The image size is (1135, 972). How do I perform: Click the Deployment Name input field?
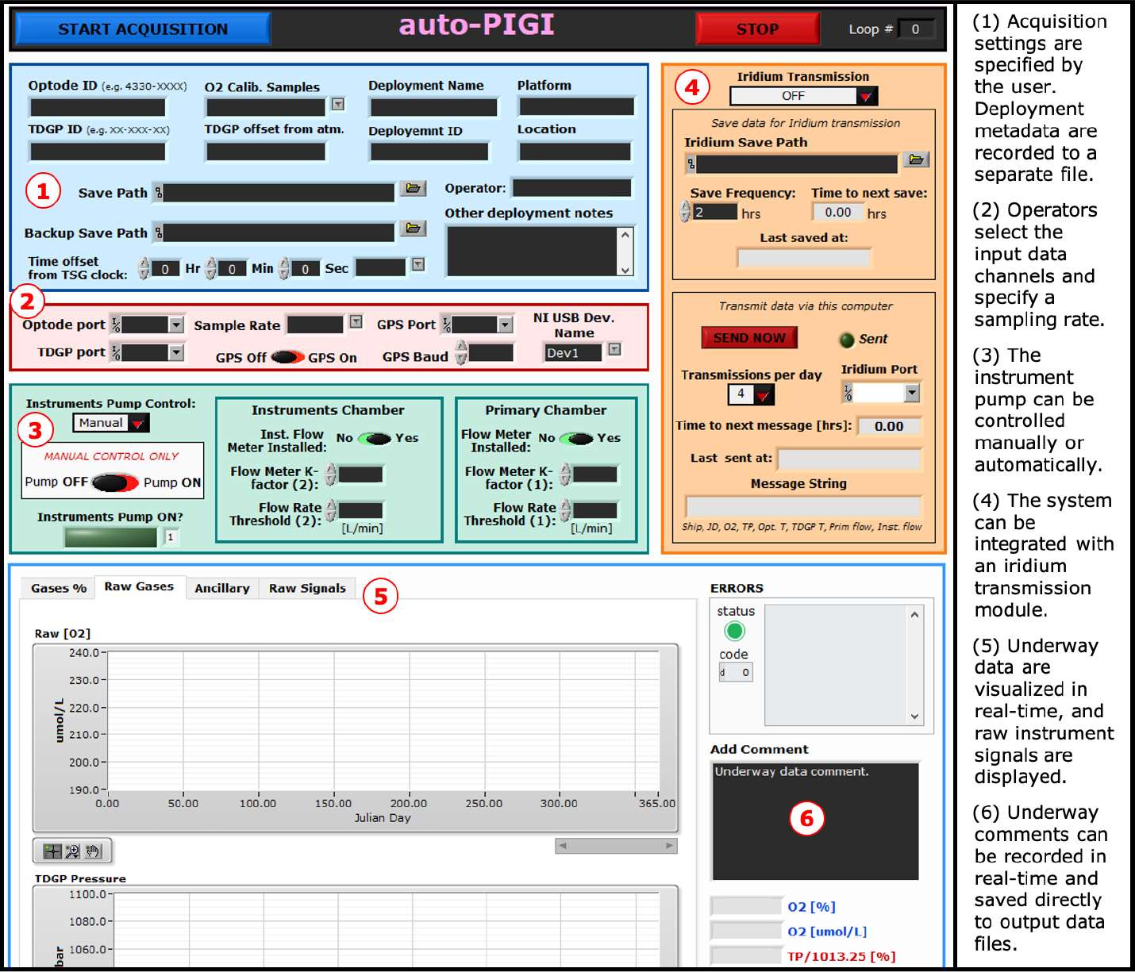[434, 107]
